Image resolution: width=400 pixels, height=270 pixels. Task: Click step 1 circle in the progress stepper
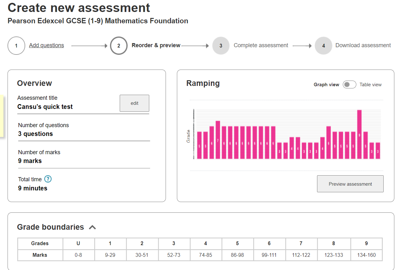point(16,45)
